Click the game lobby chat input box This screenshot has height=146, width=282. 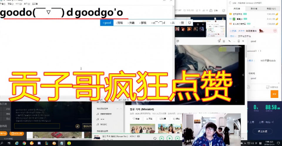pyautogui.click(x=37, y=126)
